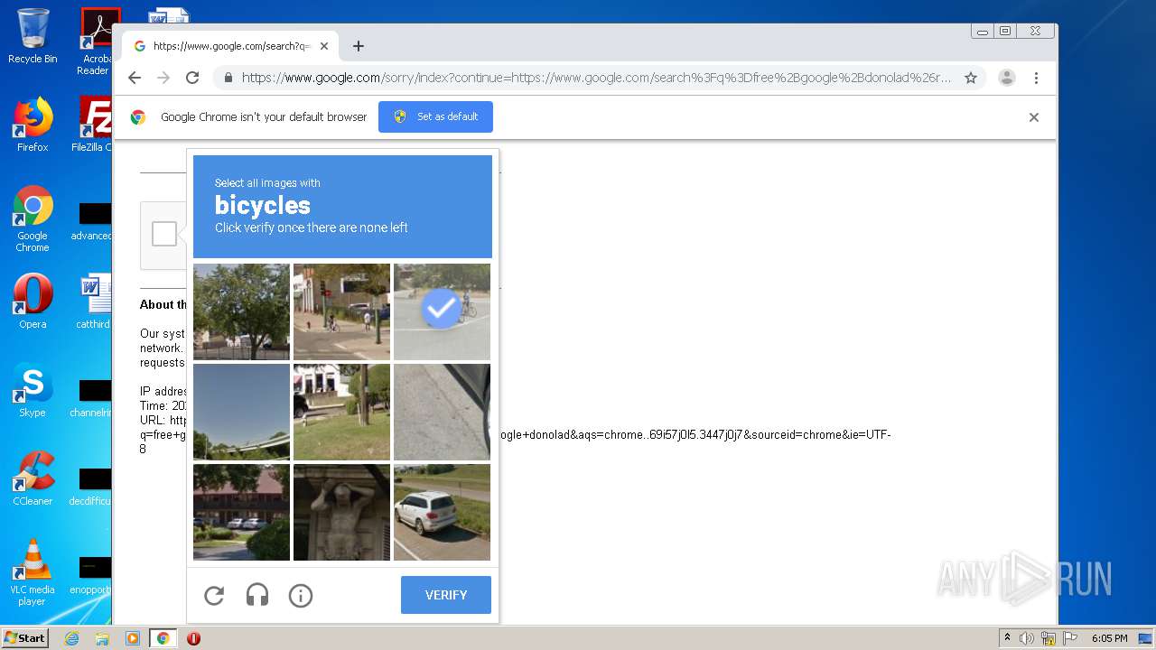
Task: Open Acrobat Reader desktop shortcut
Action: point(96,42)
